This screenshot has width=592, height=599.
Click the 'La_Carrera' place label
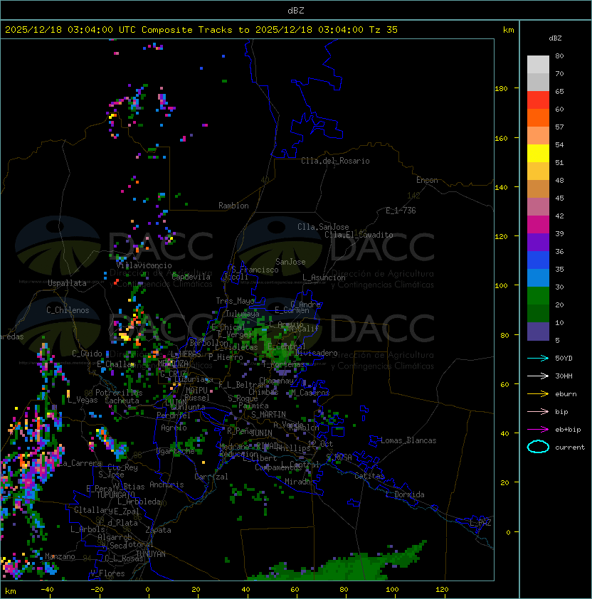pos(80,463)
